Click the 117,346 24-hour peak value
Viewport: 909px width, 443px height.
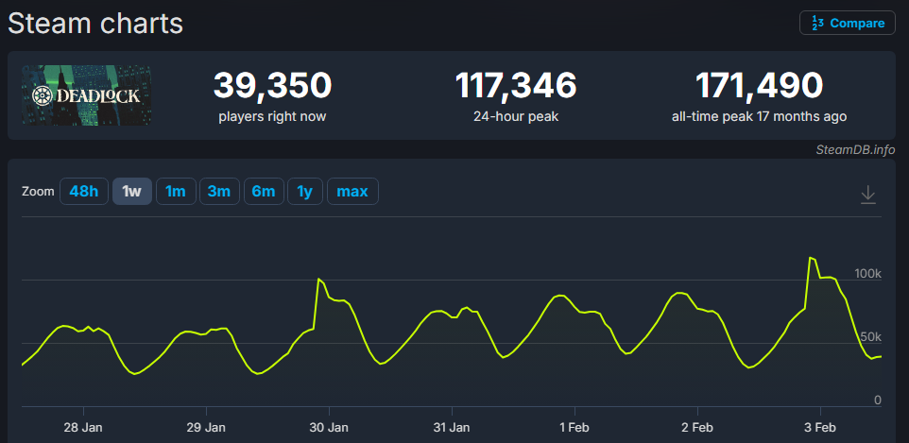click(516, 85)
